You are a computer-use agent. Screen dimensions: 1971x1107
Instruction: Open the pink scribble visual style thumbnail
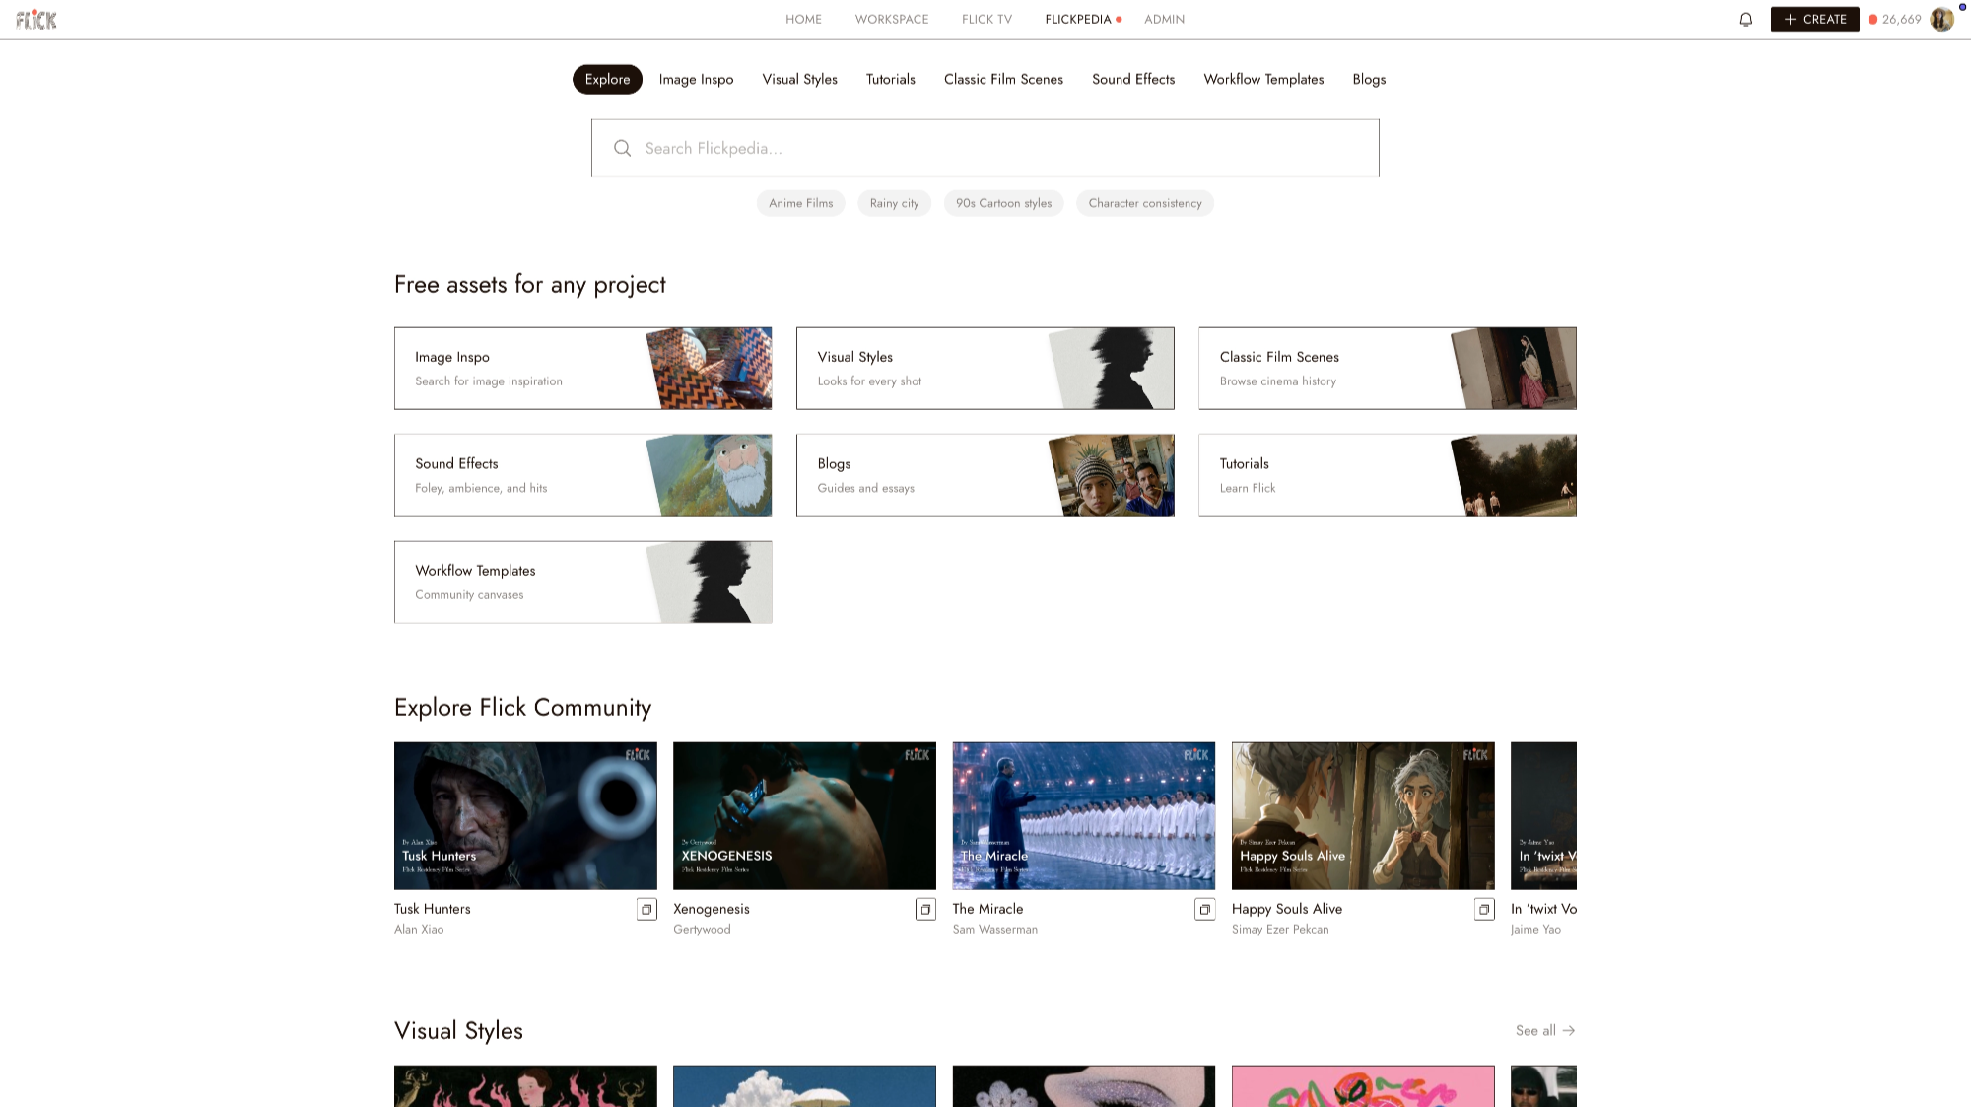pos(1363,1086)
